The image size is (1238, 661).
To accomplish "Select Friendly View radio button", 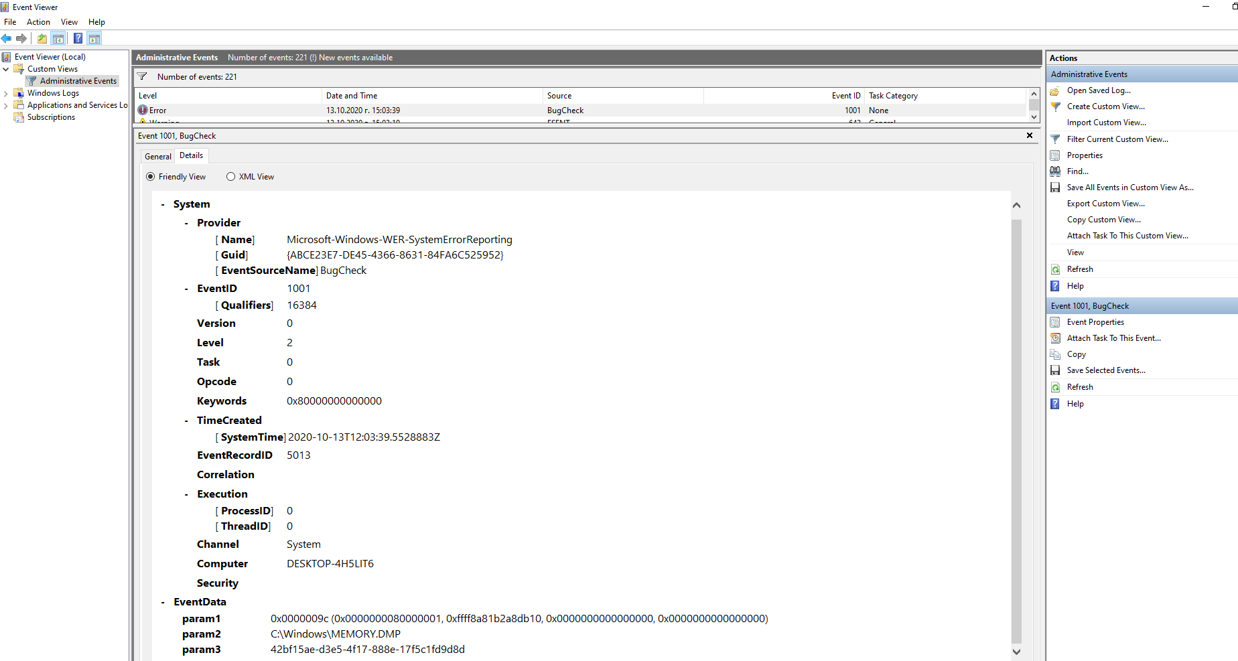I will (x=151, y=177).
